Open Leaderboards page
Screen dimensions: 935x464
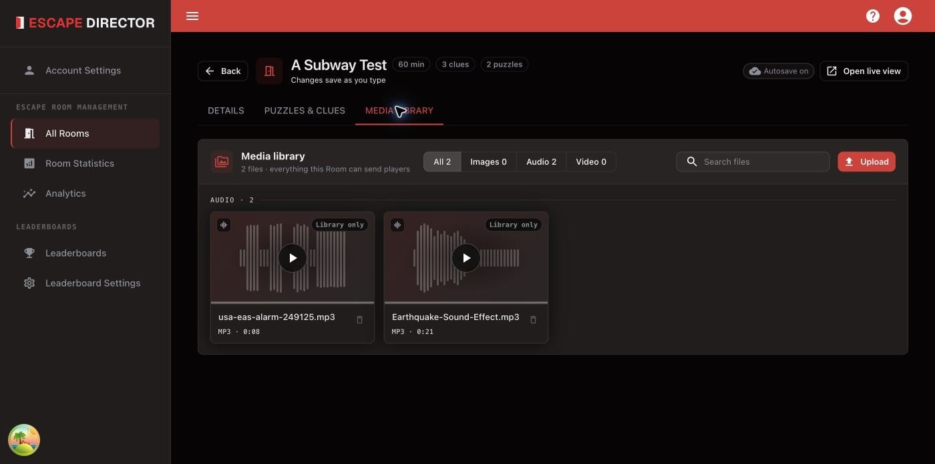click(x=85, y=253)
